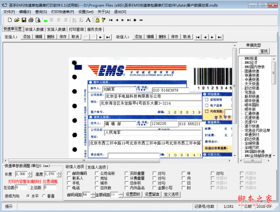Click the 邮码间距 spinner arrows
The image size is (280, 212).
93,195
